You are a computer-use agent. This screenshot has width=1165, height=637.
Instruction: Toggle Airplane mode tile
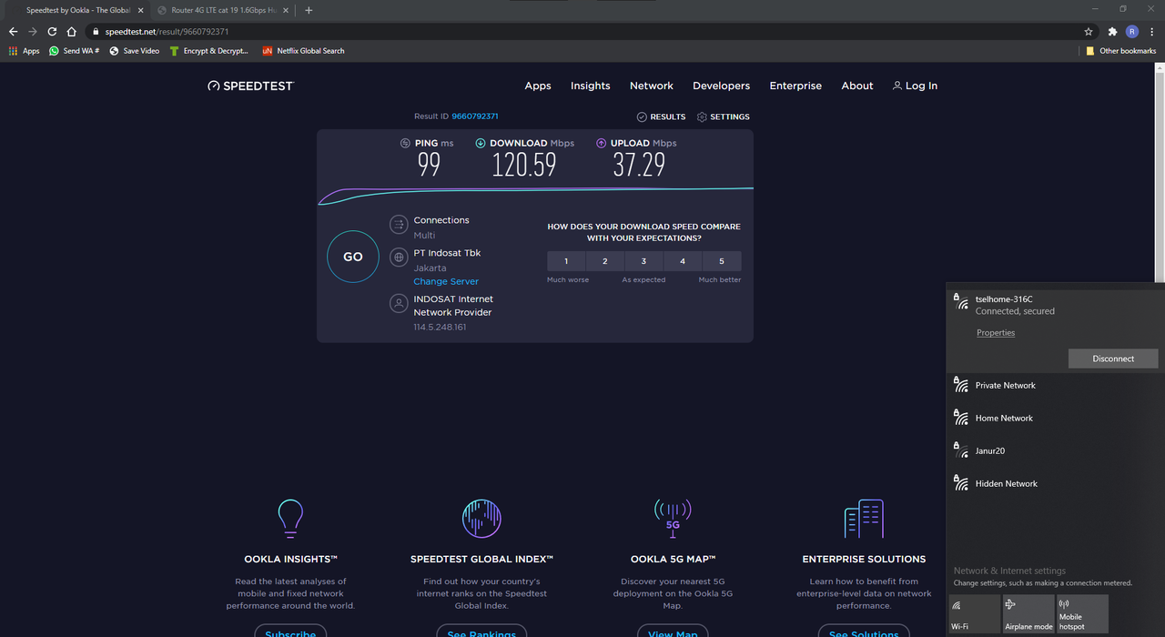pos(1028,614)
